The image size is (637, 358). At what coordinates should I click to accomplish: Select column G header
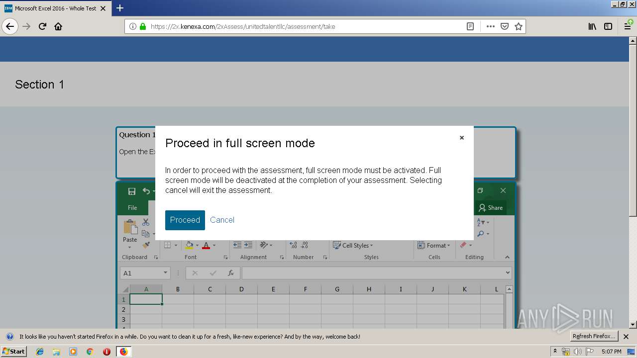pos(337,289)
